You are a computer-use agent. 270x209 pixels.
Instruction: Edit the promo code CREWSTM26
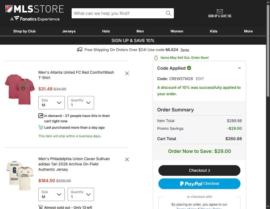(x=200, y=79)
